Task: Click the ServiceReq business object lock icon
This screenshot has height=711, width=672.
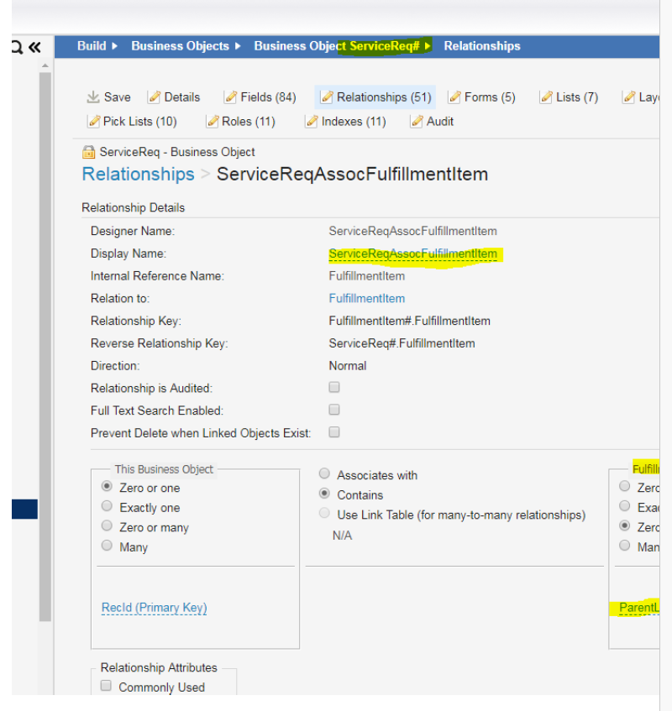Action: 88,152
